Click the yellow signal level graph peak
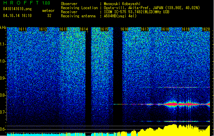Image resolution: width=214 pixels, height=136 pixels. pyautogui.click(x=174, y=130)
